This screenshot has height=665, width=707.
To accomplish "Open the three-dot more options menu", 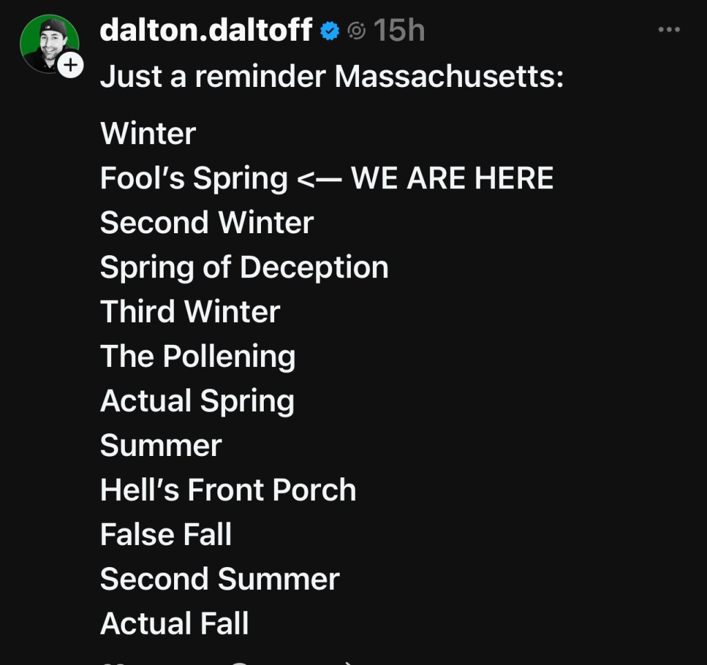I will (x=669, y=30).
